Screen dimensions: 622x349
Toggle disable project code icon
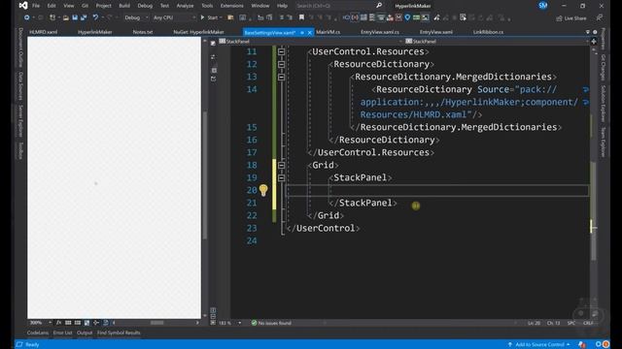(106, 323)
